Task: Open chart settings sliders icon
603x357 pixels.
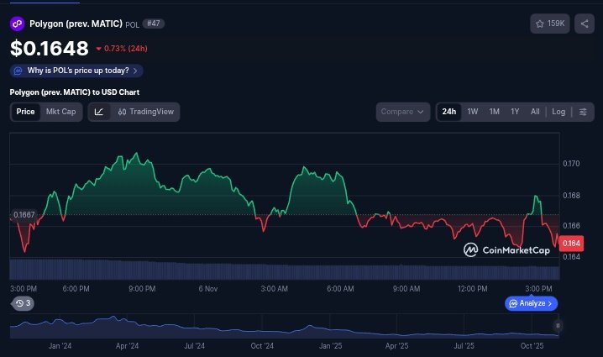Action: tap(583, 112)
